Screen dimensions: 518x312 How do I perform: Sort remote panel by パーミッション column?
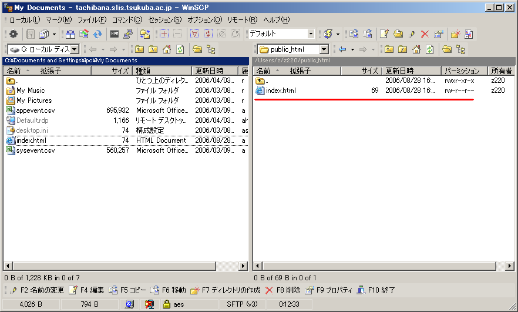(465, 71)
